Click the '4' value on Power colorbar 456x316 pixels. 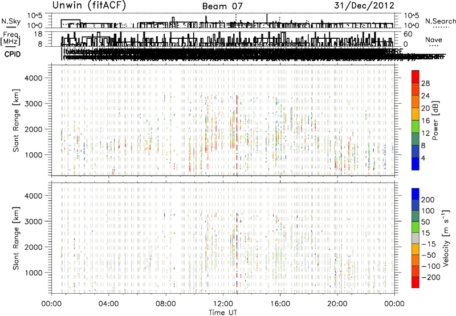[424, 158]
